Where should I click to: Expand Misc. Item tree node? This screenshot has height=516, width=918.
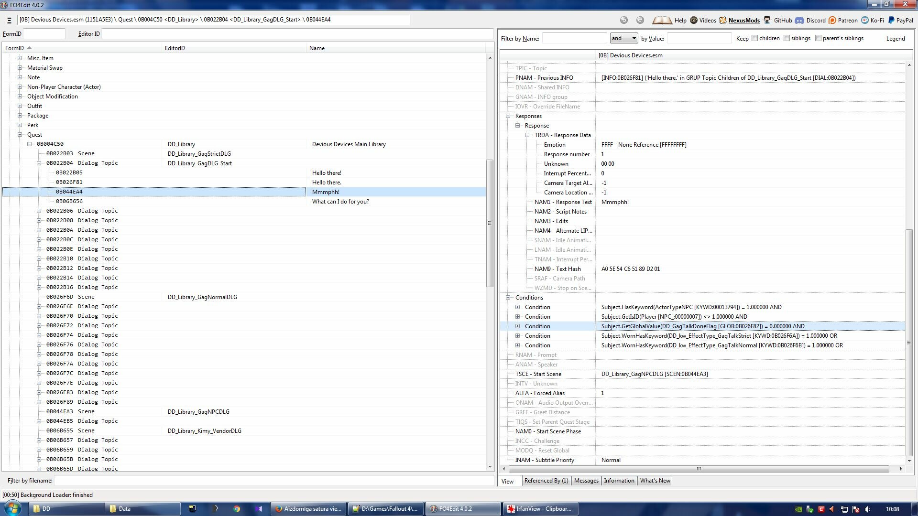click(x=20, y=58)
